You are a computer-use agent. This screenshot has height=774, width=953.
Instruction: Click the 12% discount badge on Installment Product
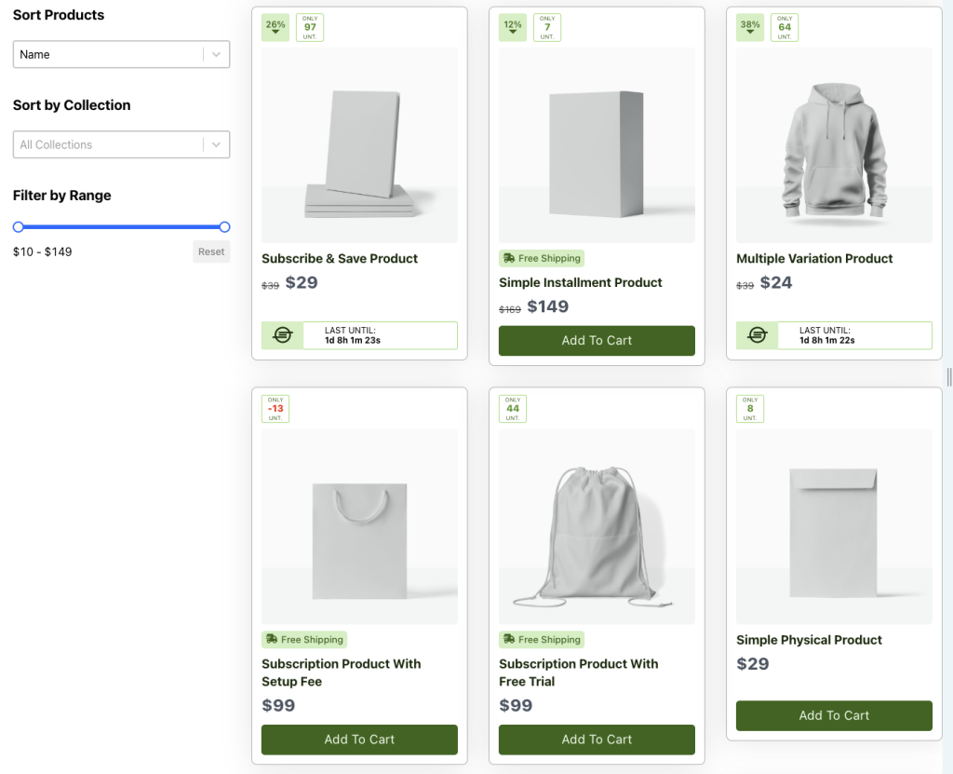click(x=513, y=27)
